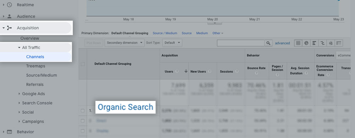Click the Users column help question mark
Image resolution: width=355 pixels, height=138 pixels.
point(177,71)
